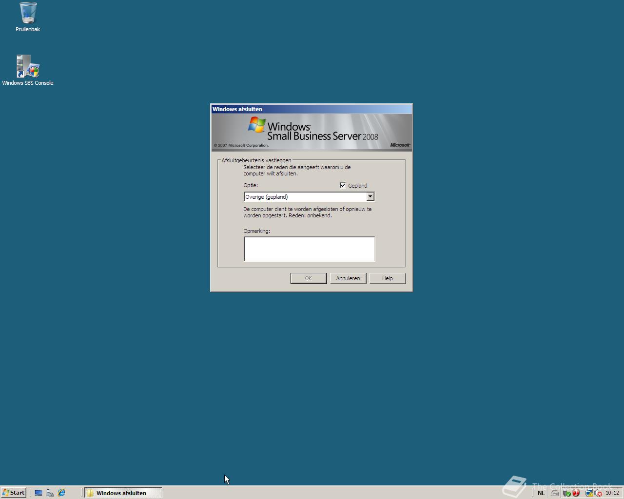Click muted volume tray icon
Screen dimensions: 624x499
pos(598,493)
